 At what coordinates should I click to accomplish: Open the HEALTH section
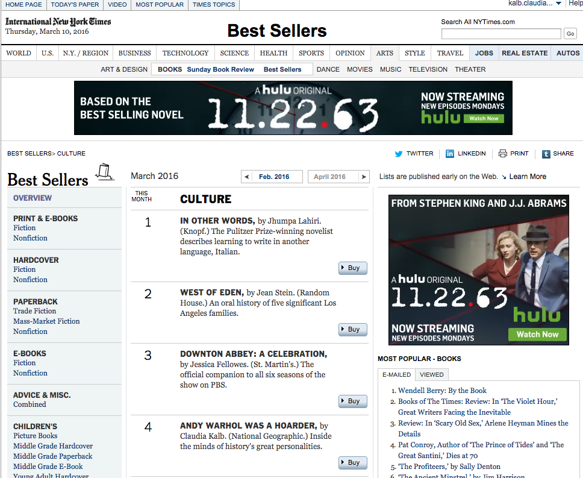click(x=273, y=53)
